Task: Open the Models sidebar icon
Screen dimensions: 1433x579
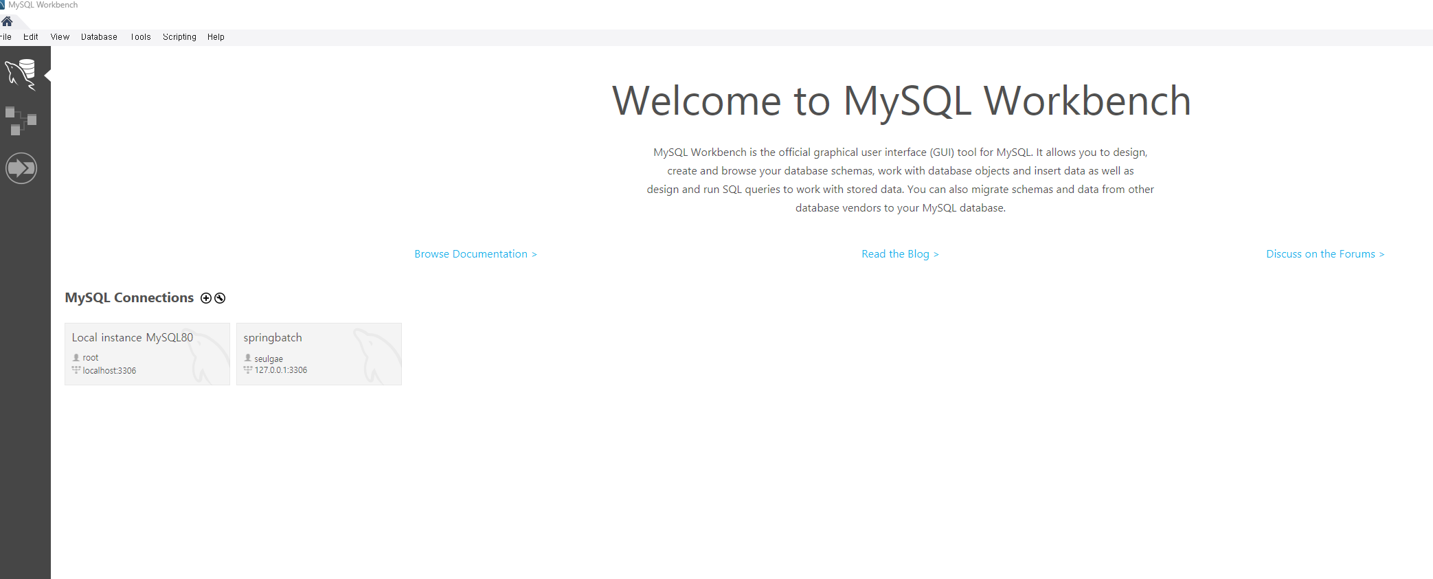Action: (x=21, y=121)
